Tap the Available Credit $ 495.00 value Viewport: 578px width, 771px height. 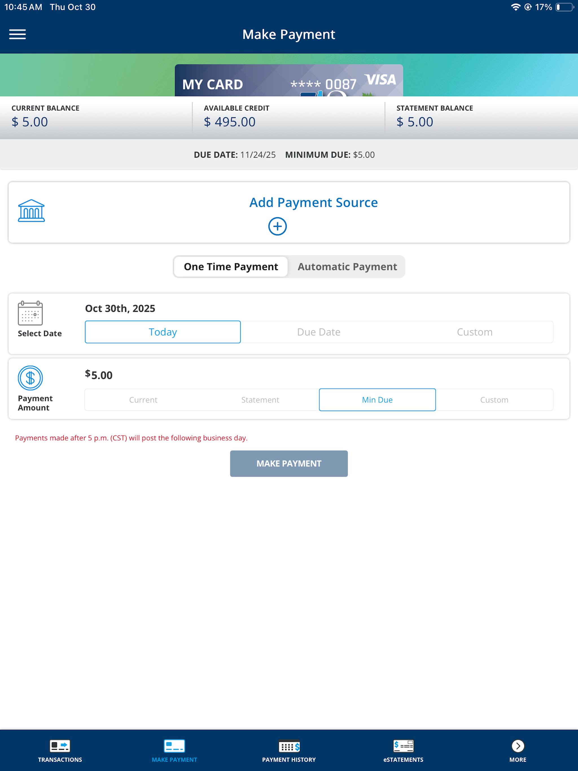[230, 122]
